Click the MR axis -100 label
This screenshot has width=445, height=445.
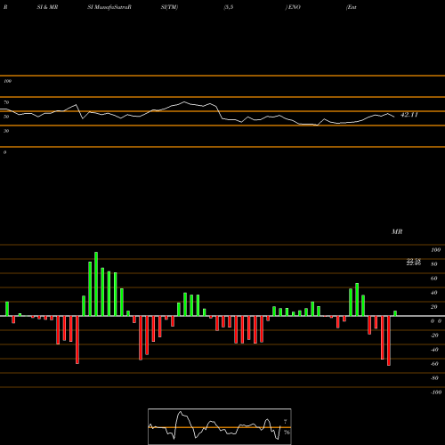coord(435,392)
